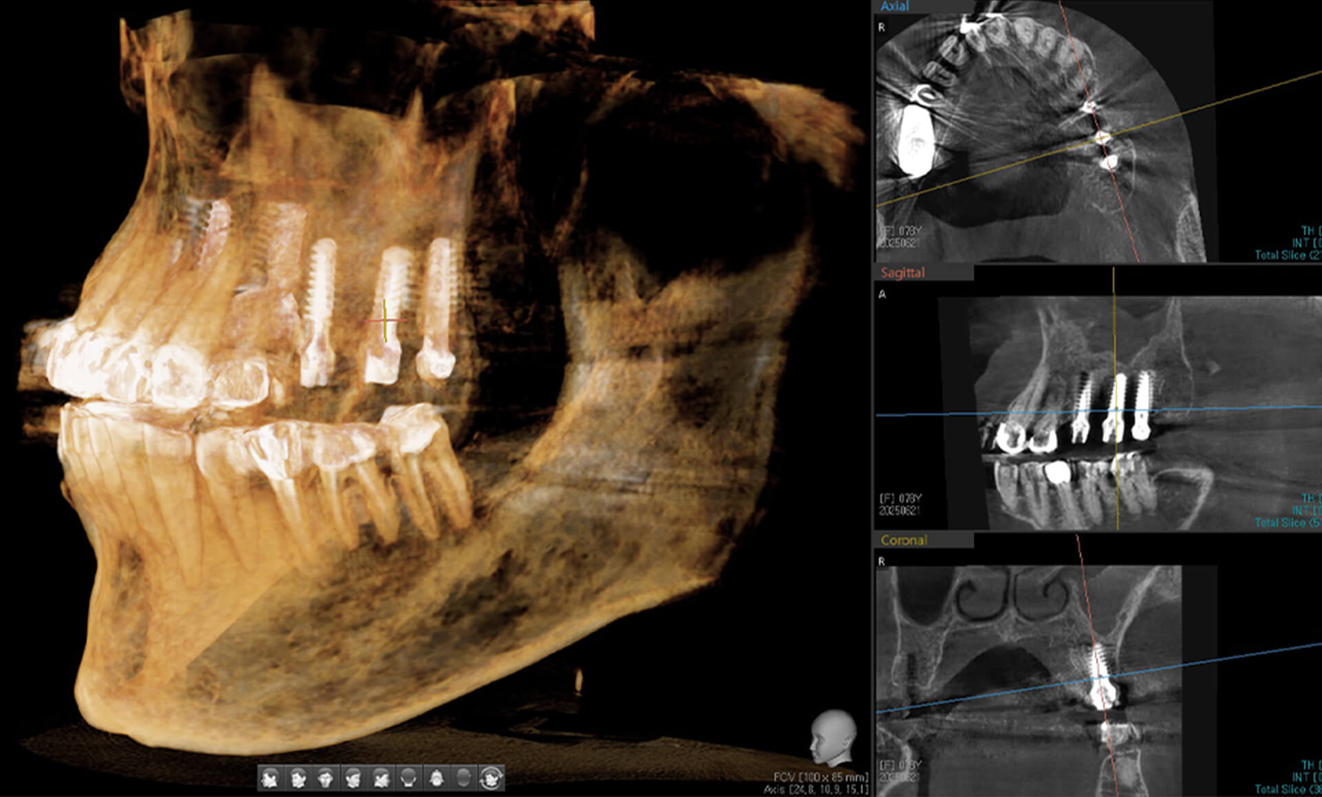Select the Sagittal view panel title
The width and height of the screenshot is (1322, 797).
pos(902,273)
